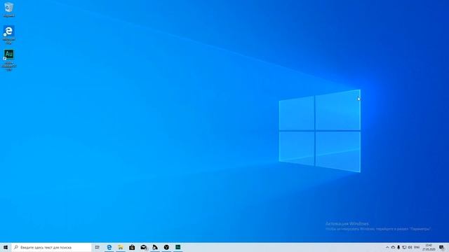The width and height of the screenshot is (449, 252).
Task: Open the network tray icon
Action: click(404, 247)
